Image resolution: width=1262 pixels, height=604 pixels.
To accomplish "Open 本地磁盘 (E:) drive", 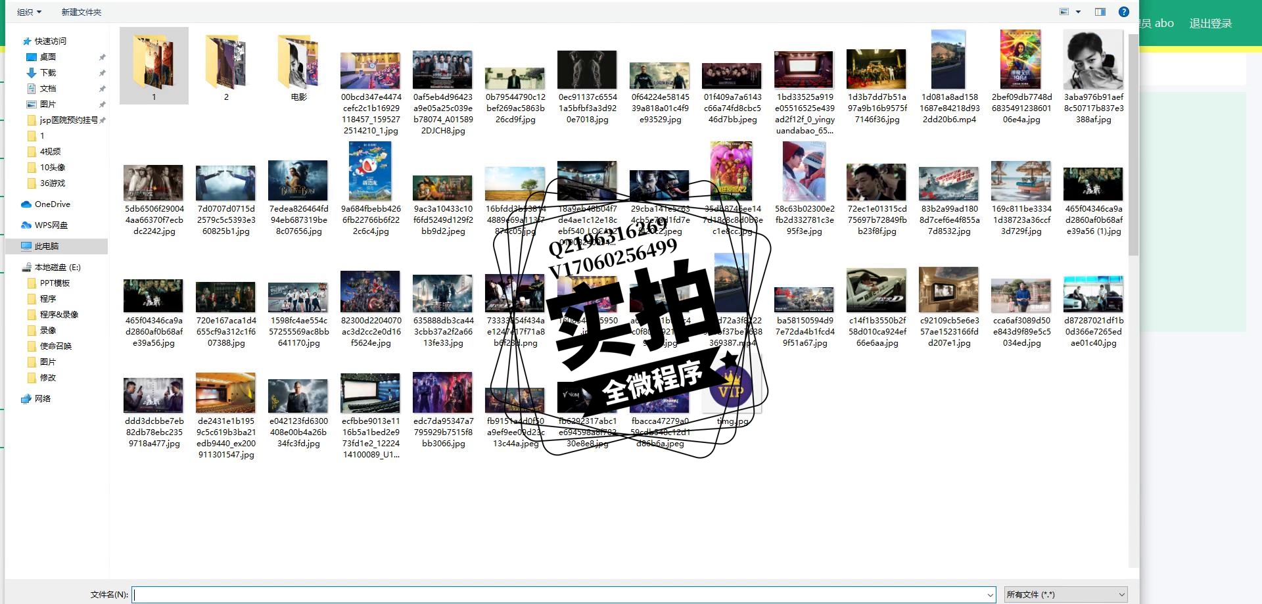I will click(x=57, y=267).
